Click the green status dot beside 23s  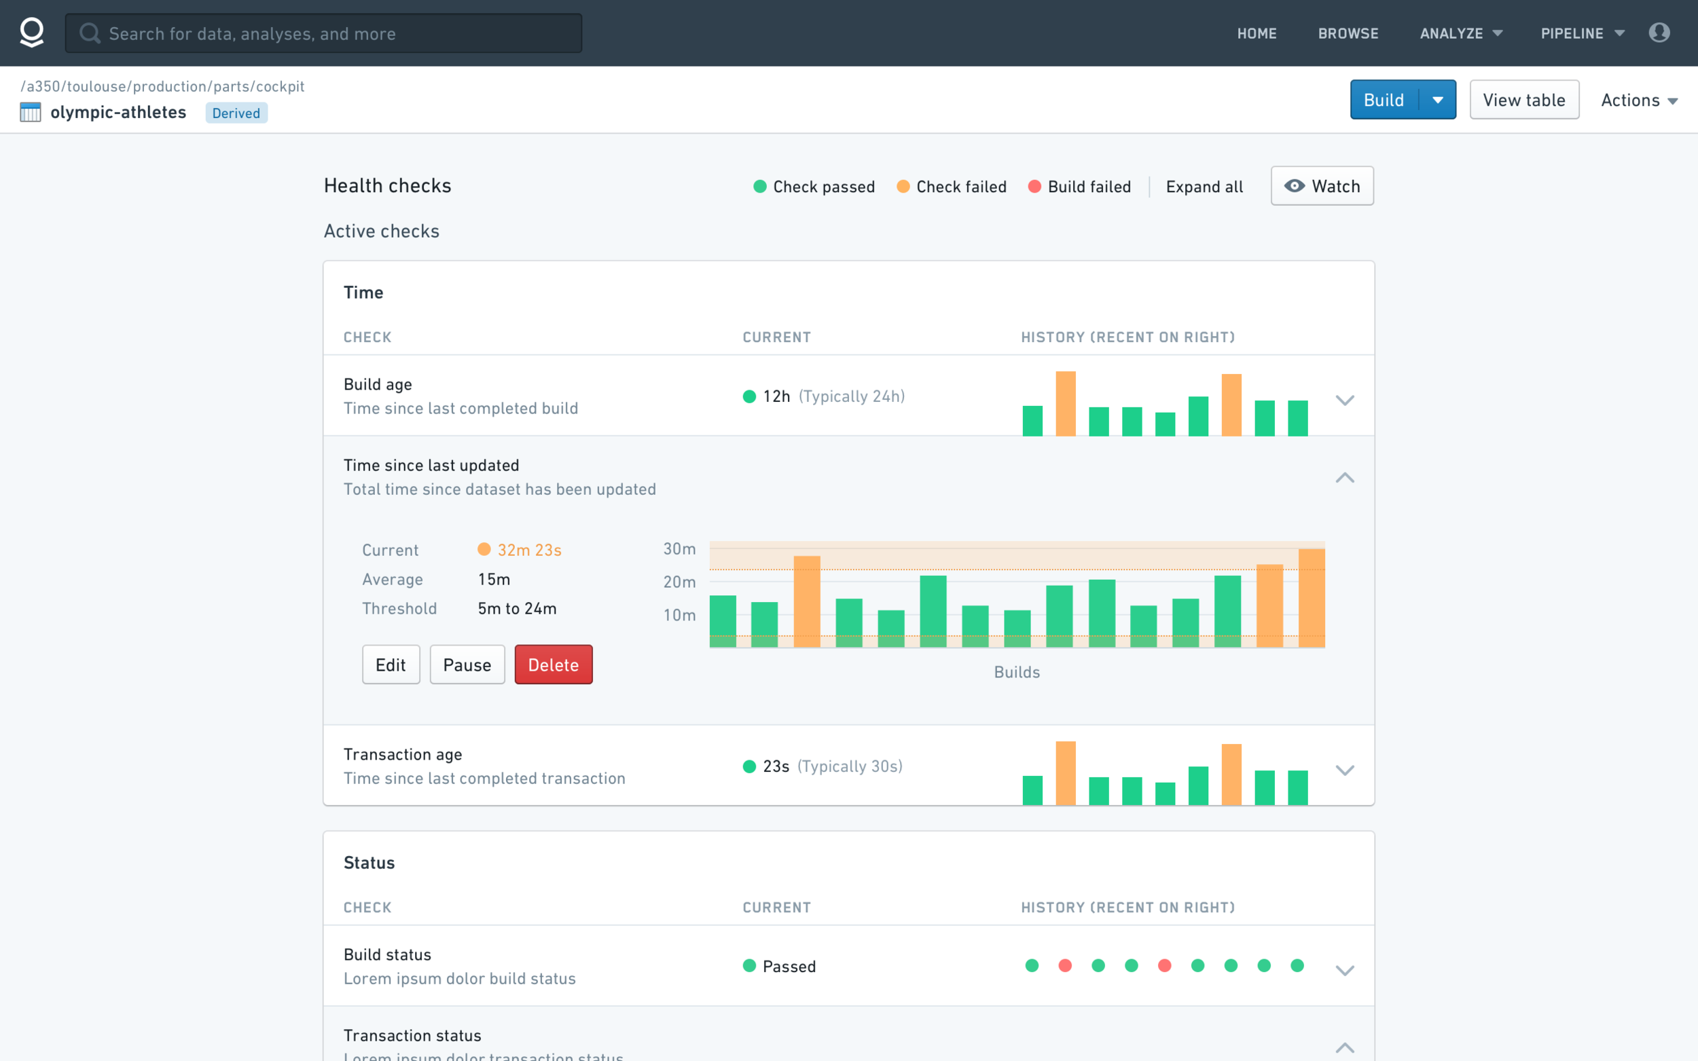[x=749, y=766]
